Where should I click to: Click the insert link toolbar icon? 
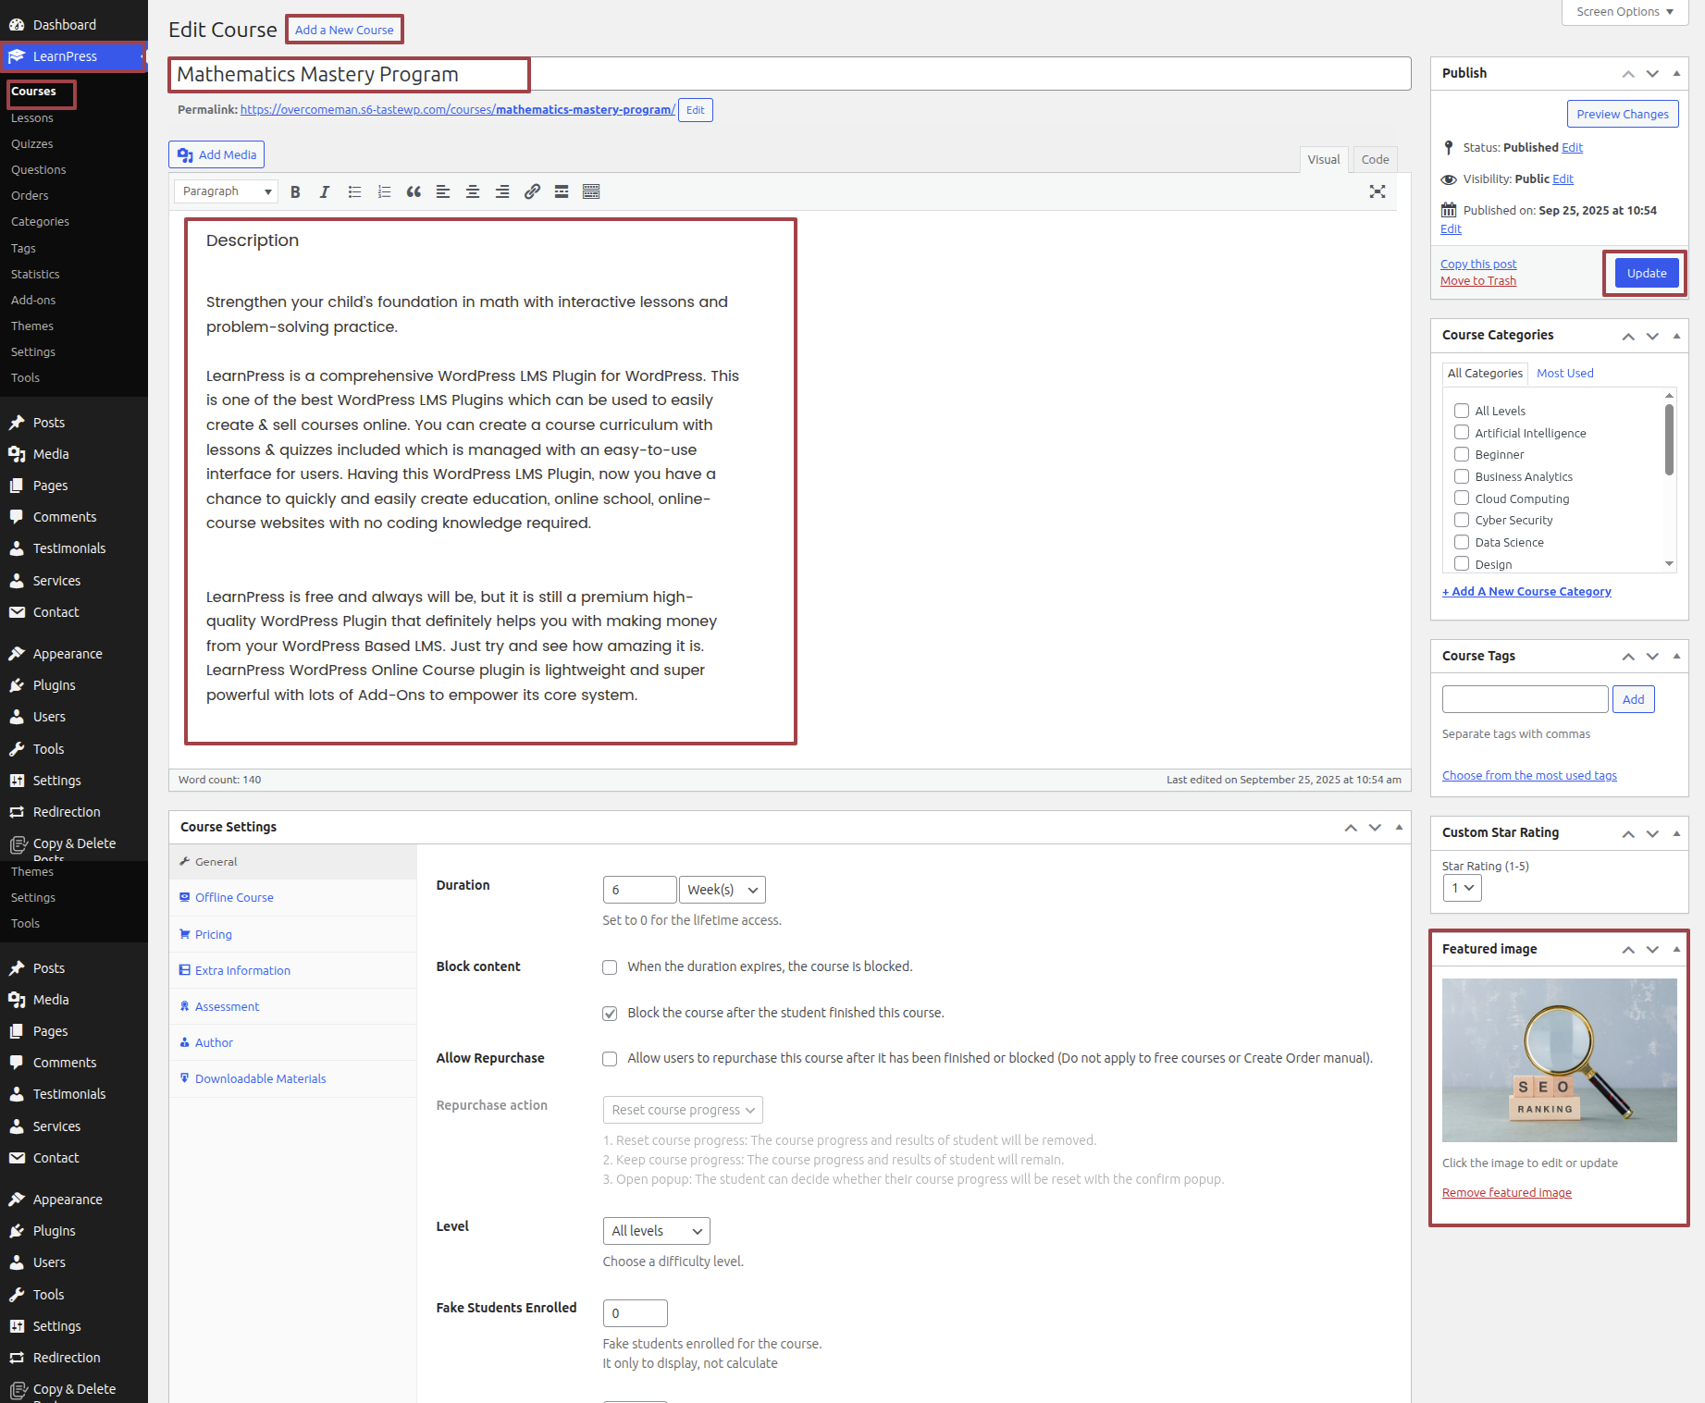coord(532,191)
